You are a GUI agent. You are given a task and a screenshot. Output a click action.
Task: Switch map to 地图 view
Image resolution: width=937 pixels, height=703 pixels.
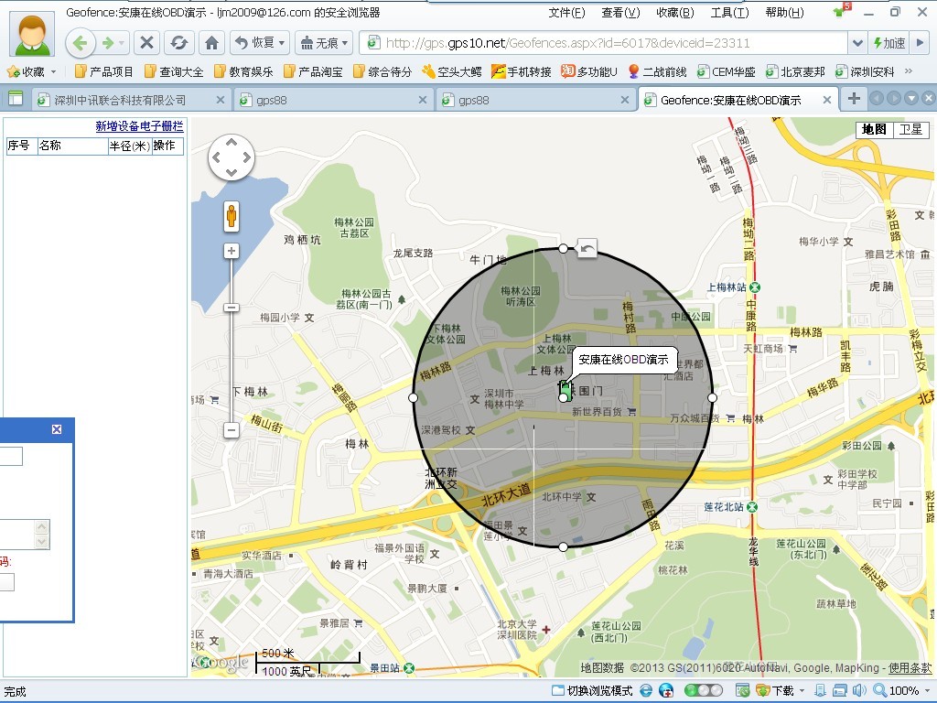[874, 129]
